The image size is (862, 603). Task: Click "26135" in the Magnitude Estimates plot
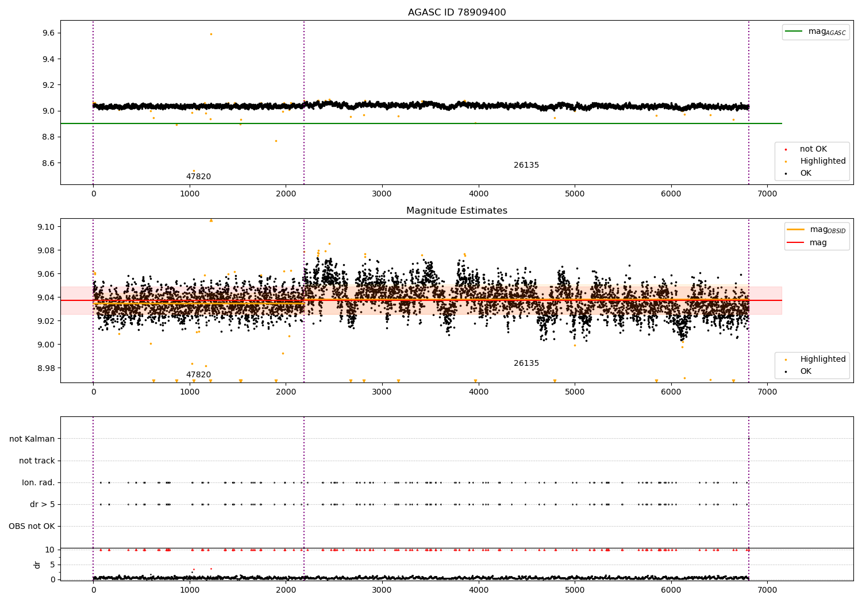coord(526,364)
